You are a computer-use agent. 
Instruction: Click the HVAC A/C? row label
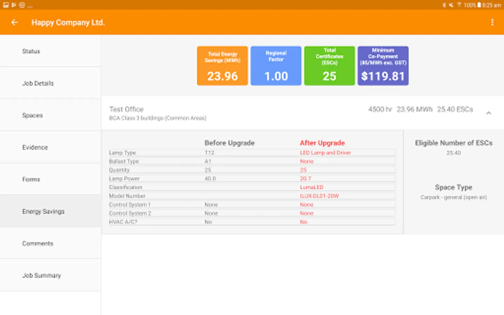(123, 222)
